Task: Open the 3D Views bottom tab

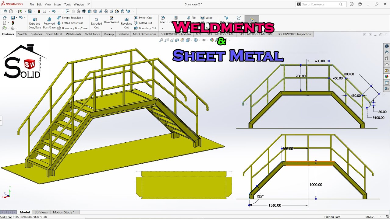Action: [x=41, y=212]
